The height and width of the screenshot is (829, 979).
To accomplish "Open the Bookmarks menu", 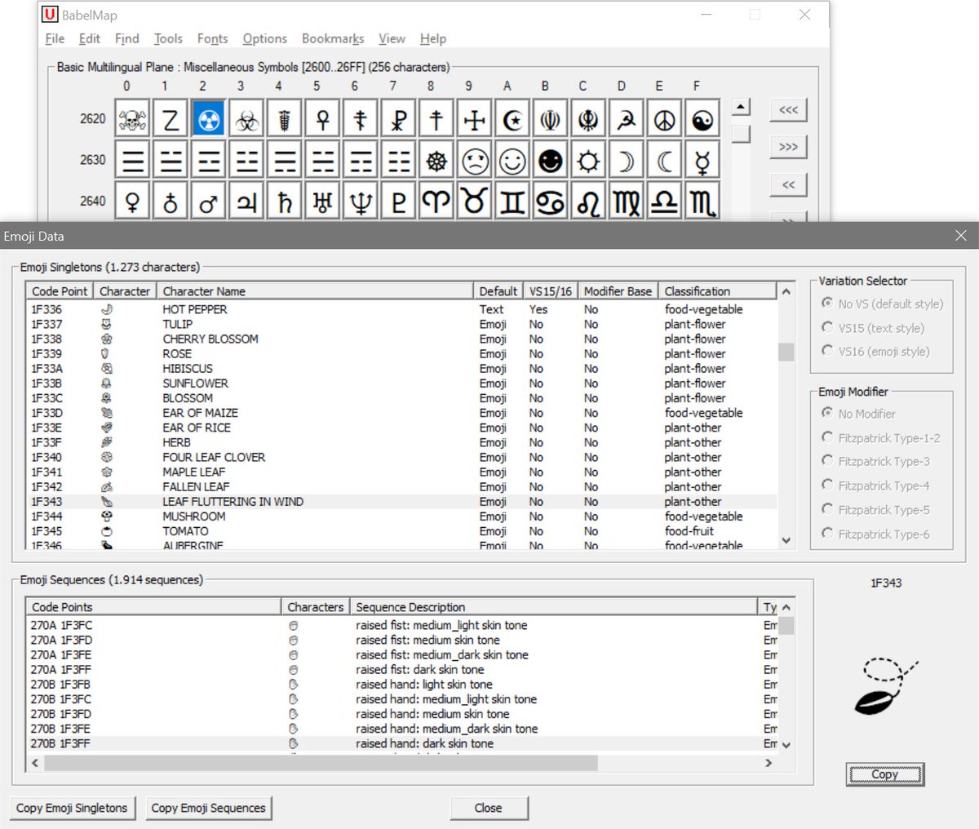I will pyautogui.click(x=332, y=38).
